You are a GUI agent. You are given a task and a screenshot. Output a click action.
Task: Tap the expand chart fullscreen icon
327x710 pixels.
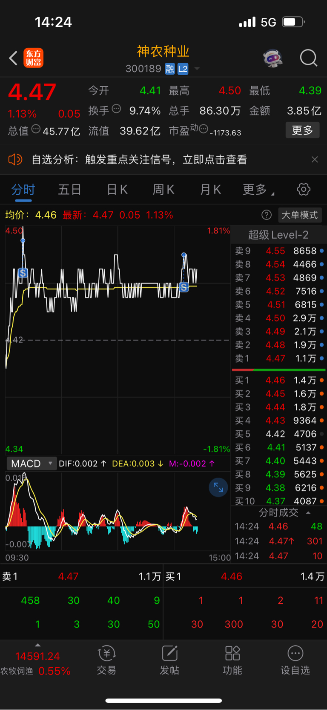pos(218,488)
